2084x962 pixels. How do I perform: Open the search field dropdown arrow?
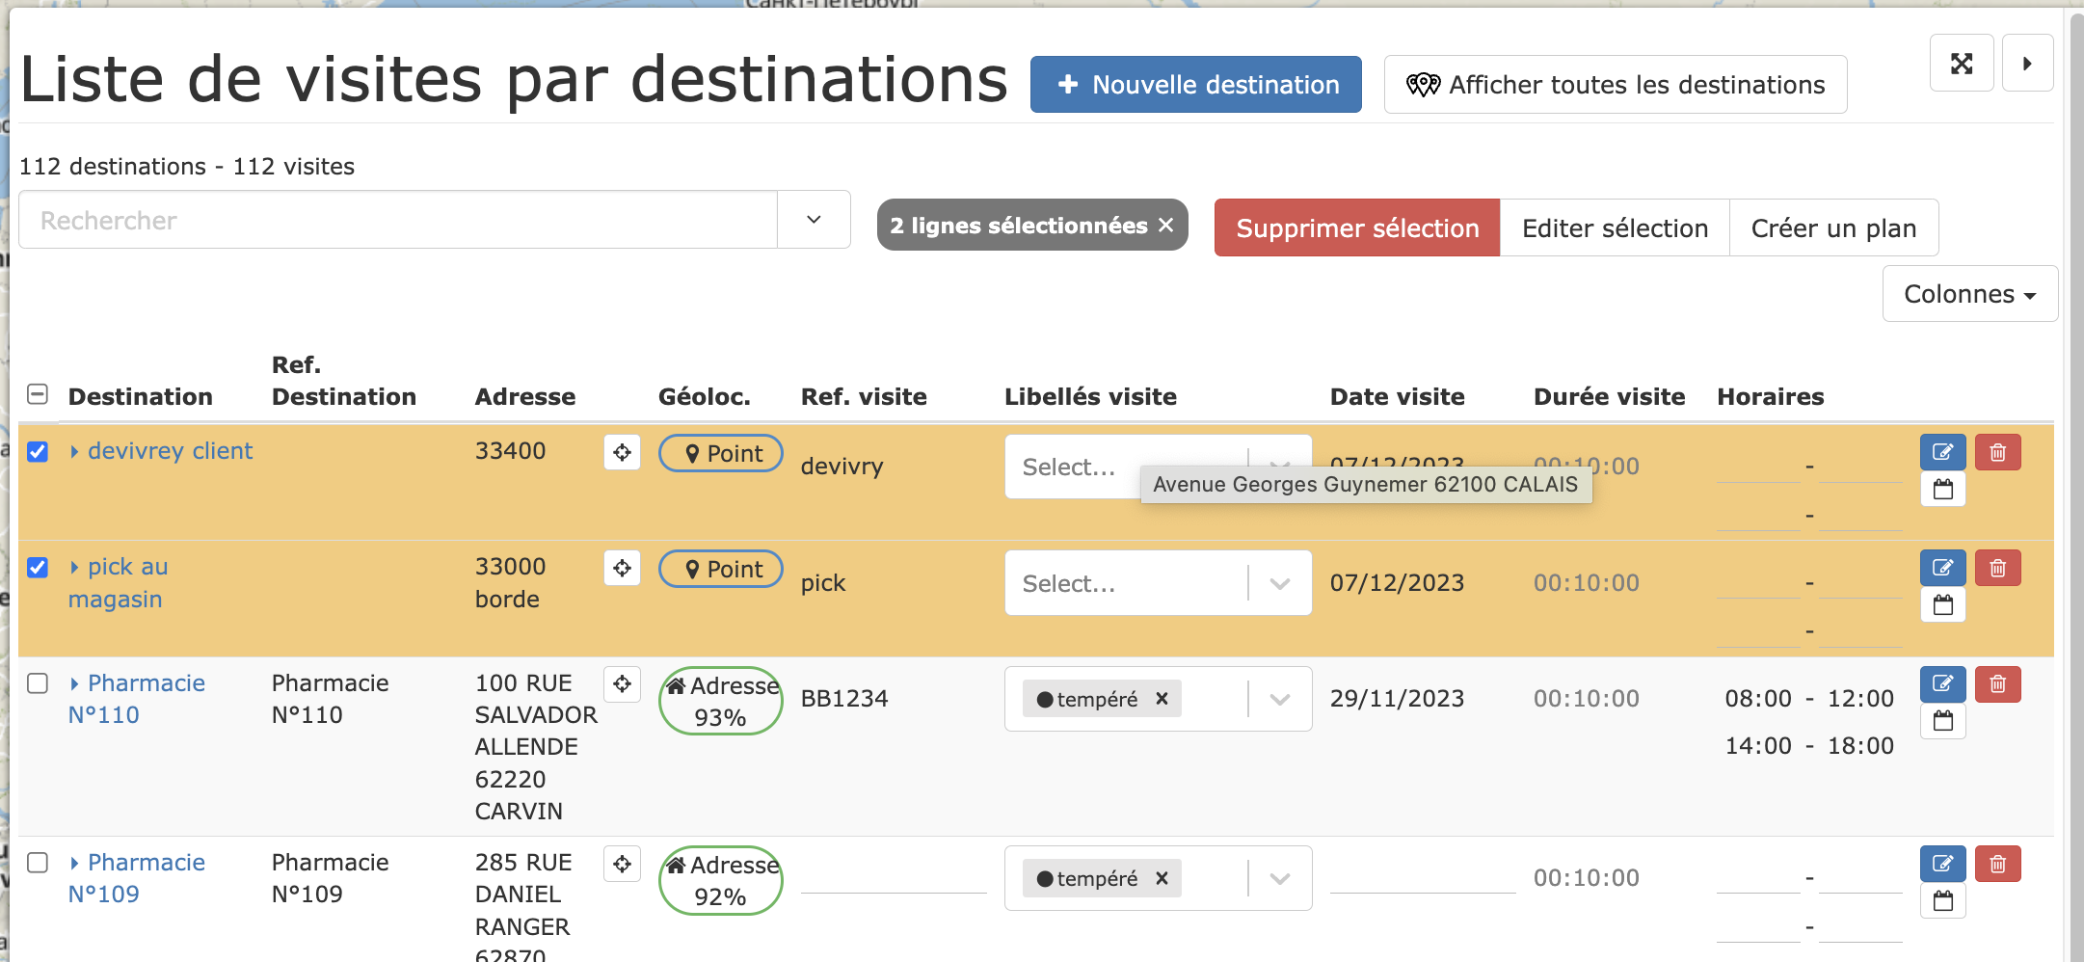coord(814,220)
